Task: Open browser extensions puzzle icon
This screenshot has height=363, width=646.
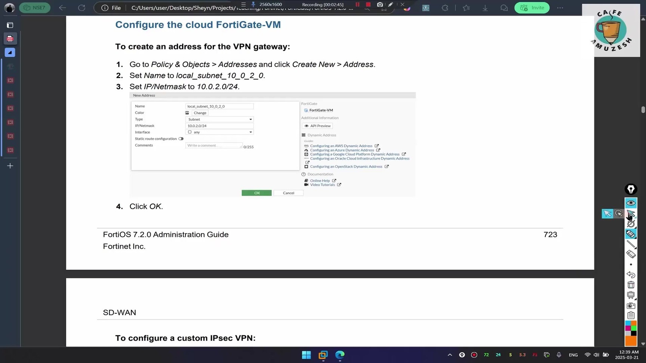Action: click(445, 7)
